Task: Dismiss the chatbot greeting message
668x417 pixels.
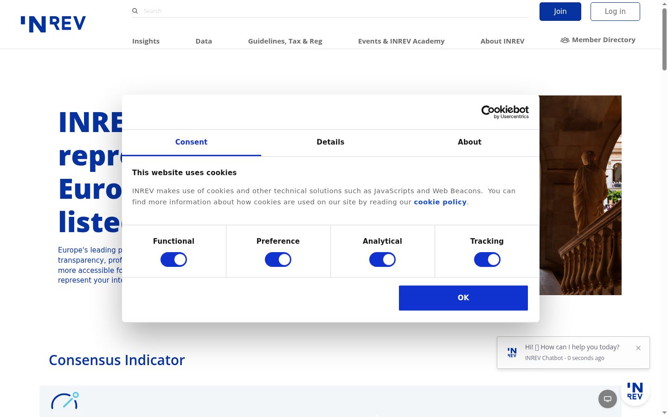Action: 638,348
